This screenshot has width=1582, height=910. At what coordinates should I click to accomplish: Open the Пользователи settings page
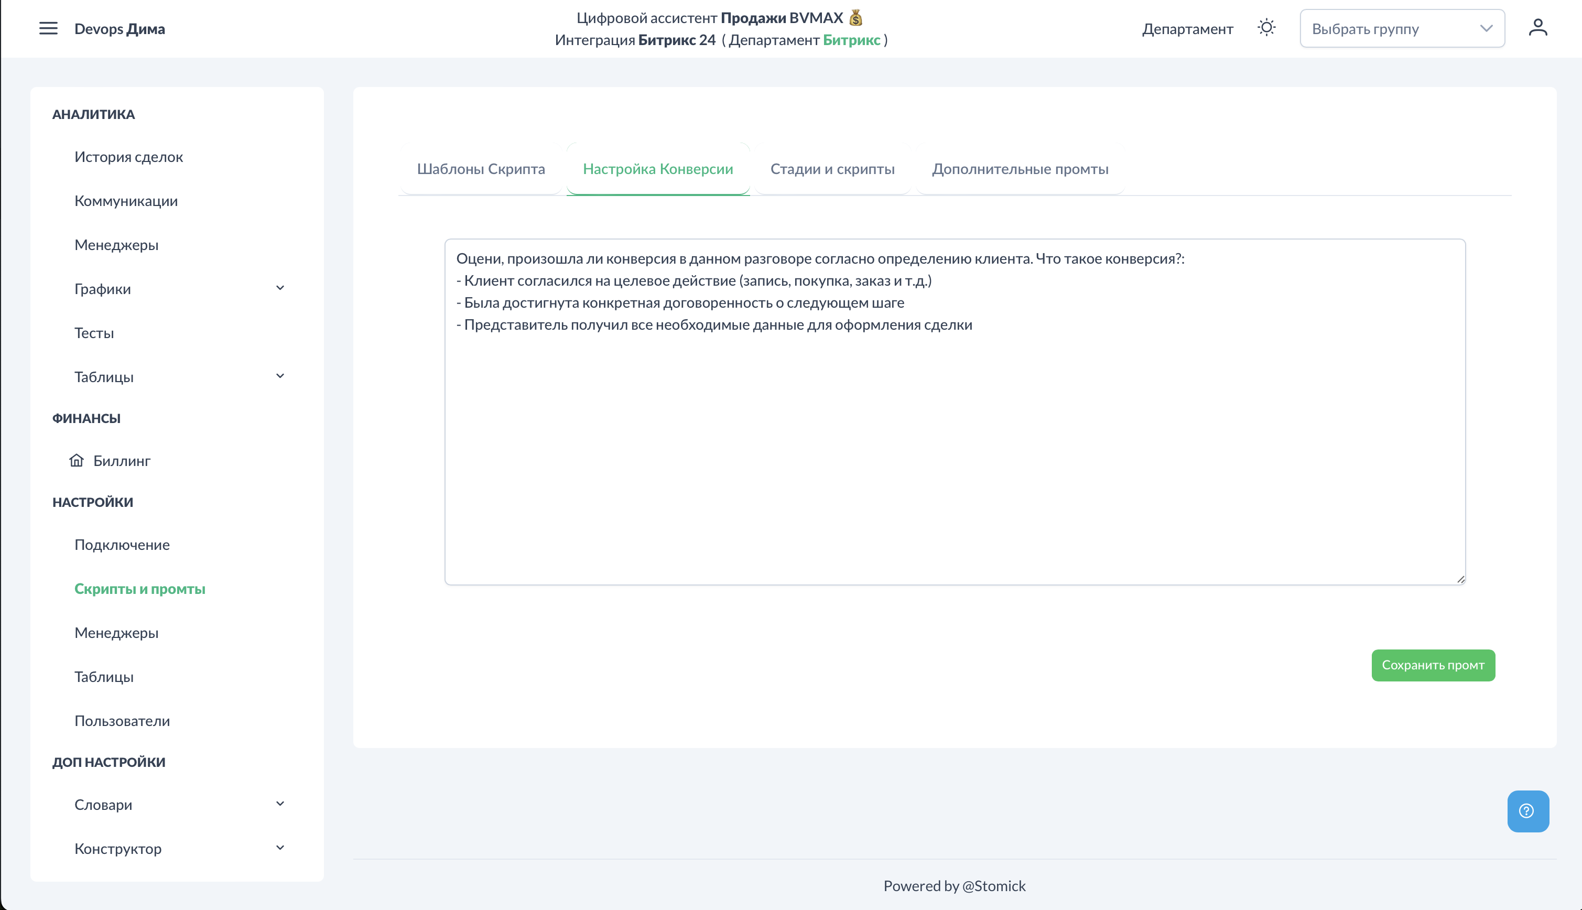click(x=122, y=721)
